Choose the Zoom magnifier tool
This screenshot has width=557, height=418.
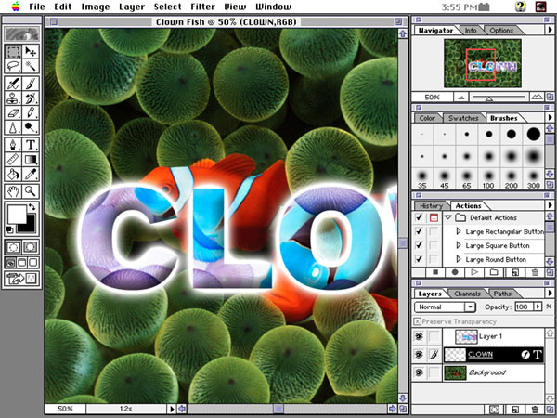point(31,190)
